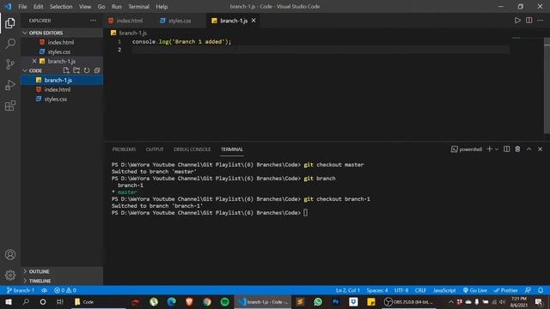This screenshot has width=550, height=309.
Task: Split the terminal panel
Action: coord(506,149)
